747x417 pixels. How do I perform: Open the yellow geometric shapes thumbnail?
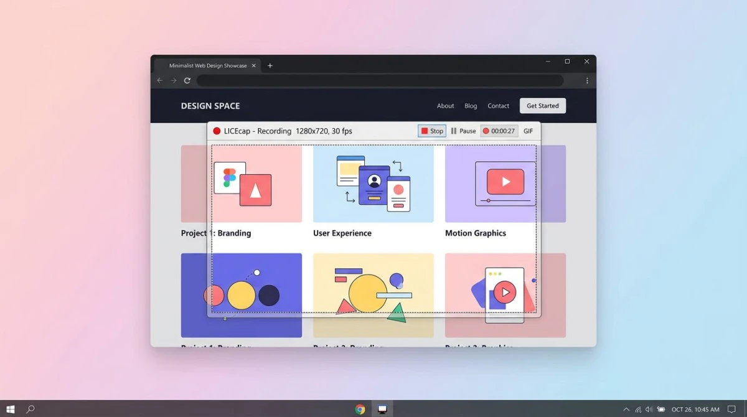point(374,295)
